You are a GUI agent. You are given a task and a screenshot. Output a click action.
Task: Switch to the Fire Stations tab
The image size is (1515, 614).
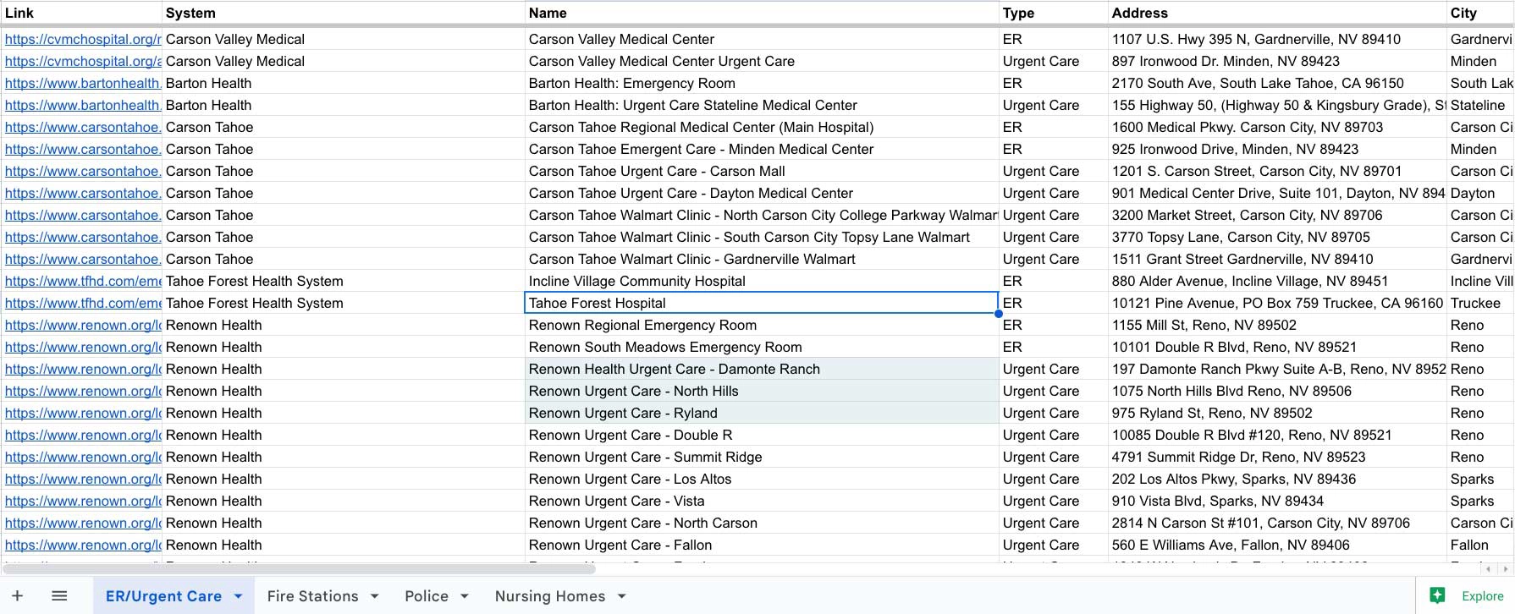[x=312, y=596]
